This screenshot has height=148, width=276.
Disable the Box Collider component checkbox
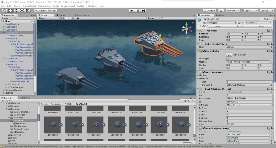coord(204,51)
